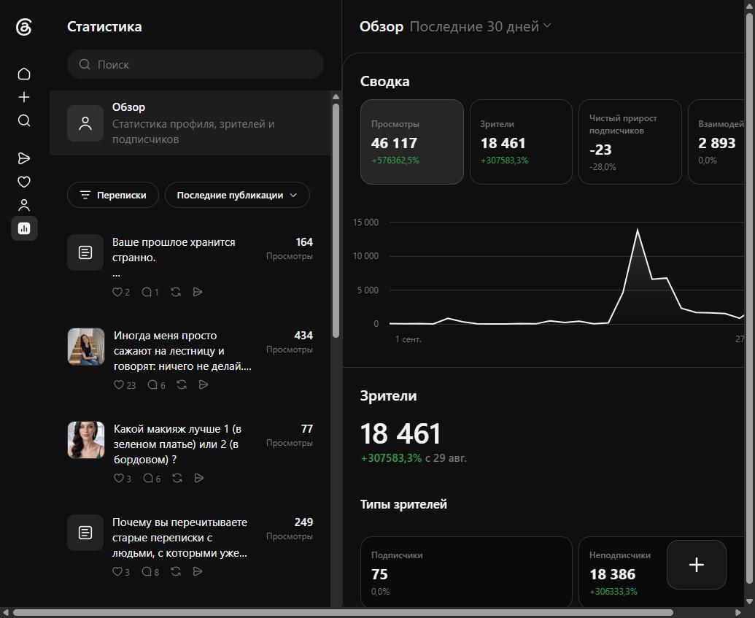Select the 'Просмотры' summary card

point(411,142)
